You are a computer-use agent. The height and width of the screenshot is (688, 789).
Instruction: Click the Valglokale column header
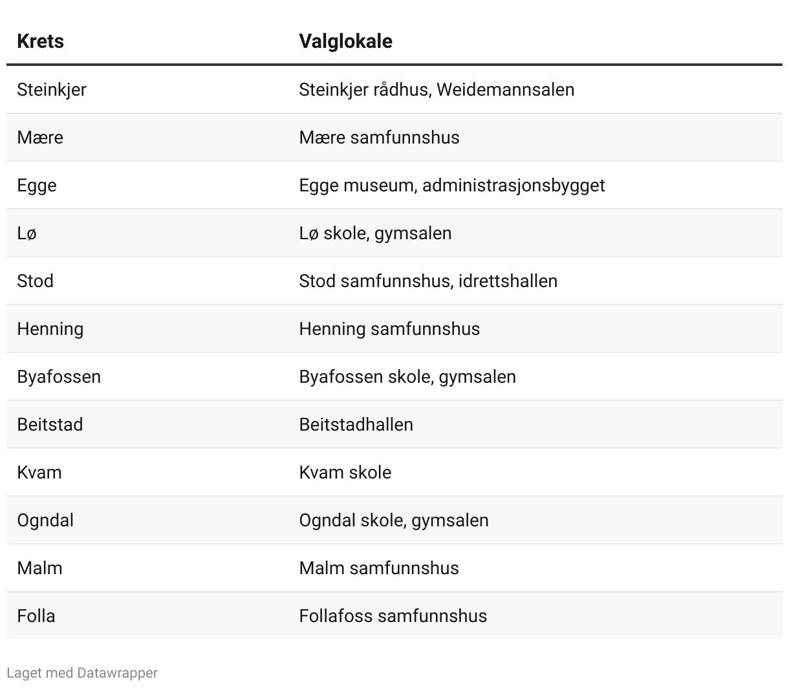(x=345, y=41)
